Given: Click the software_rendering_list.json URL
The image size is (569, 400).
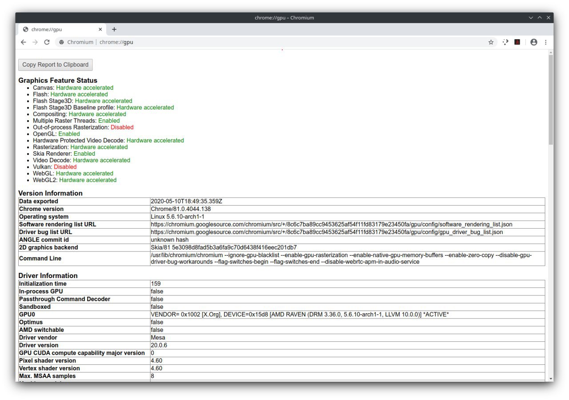Looking at the screenshot, I should coord(331,225).
